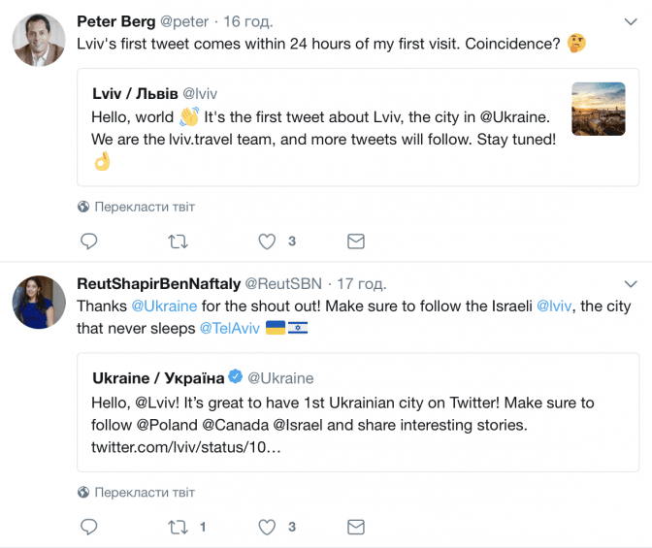Share ReutShapirBenNaftaly's tweet by message envelope
This screenshot has height=548, width=652.
[356, 527]
